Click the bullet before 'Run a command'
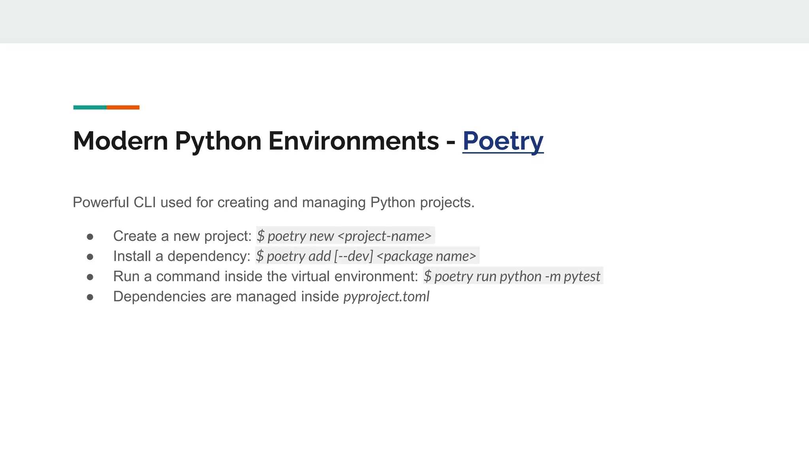Image resolution: width=809 pixels, height=455 pixels. (90, 277)
